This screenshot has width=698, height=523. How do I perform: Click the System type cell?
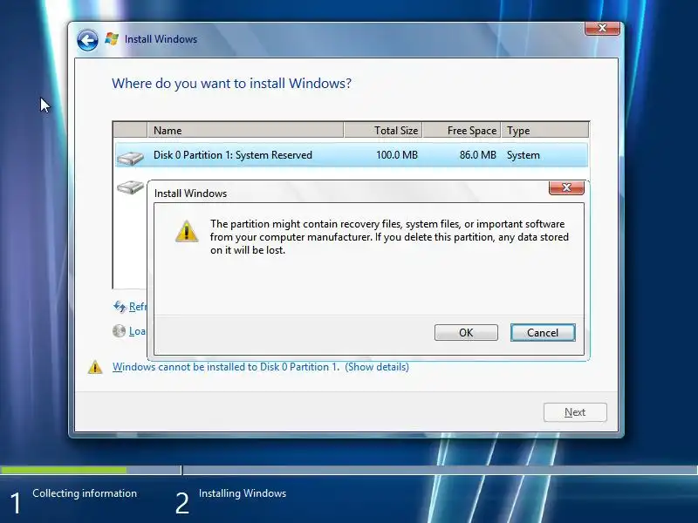tap(523, 155)
